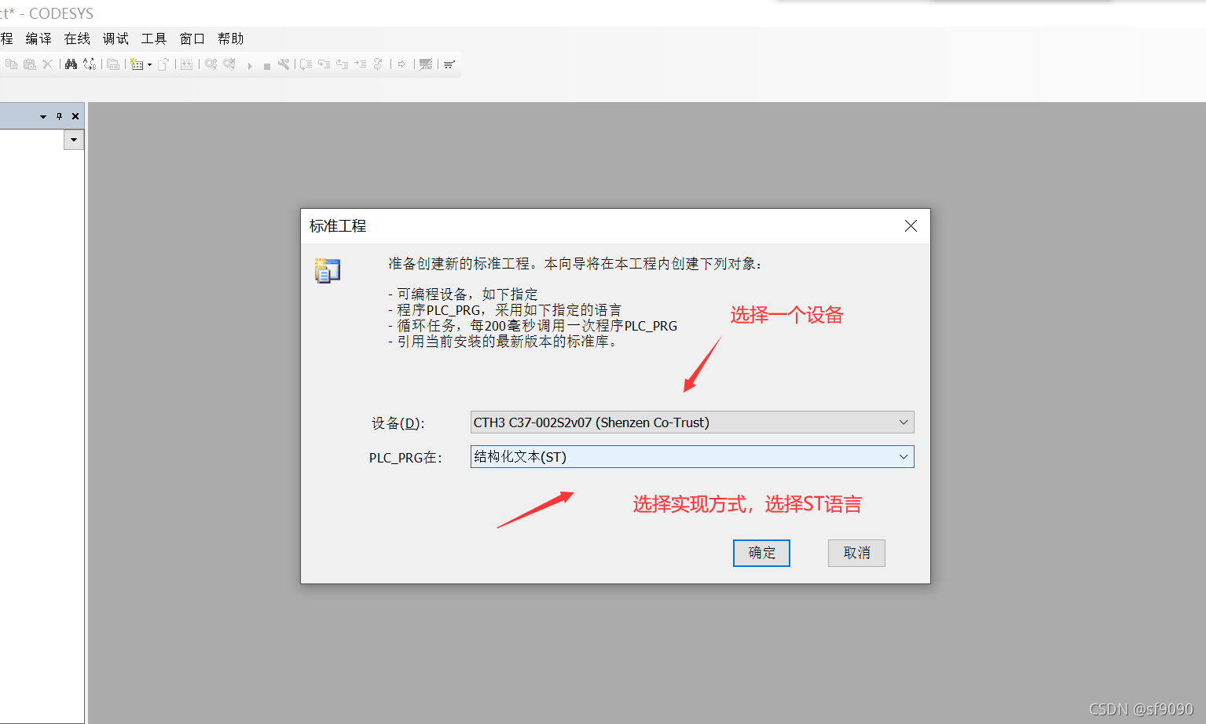Close the left side panel
Image resolution: width=1206 pixels, height=724 pixels.
[75, 116]
